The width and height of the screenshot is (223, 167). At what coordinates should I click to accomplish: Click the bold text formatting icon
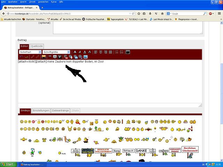tap(75, 52)
